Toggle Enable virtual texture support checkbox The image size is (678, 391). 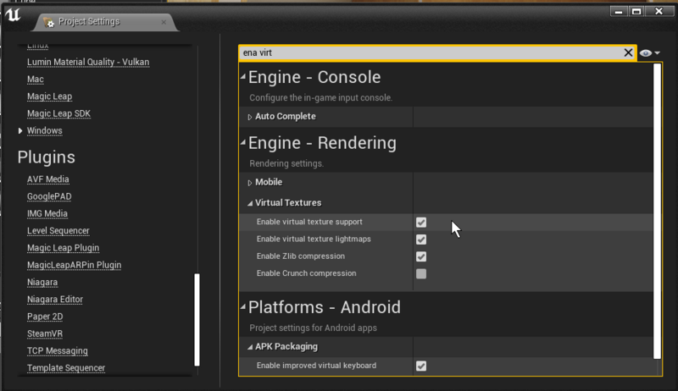tap(421, 223)
